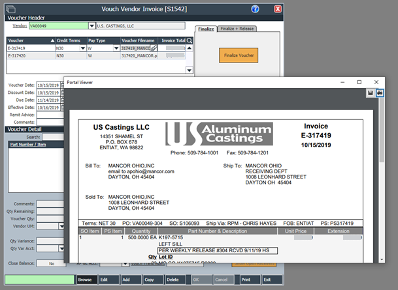Switch to the Finalize tab
This screenshot has width=398, height=290.
click(x=206, y=29)
